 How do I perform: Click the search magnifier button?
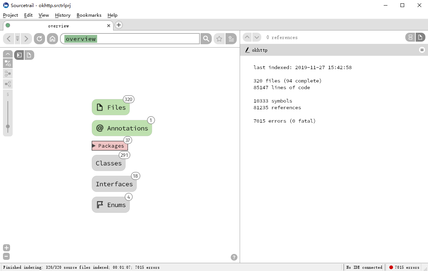pyautogui.click(x=206, y=39)
